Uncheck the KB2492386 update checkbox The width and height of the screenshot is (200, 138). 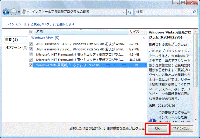31,65
